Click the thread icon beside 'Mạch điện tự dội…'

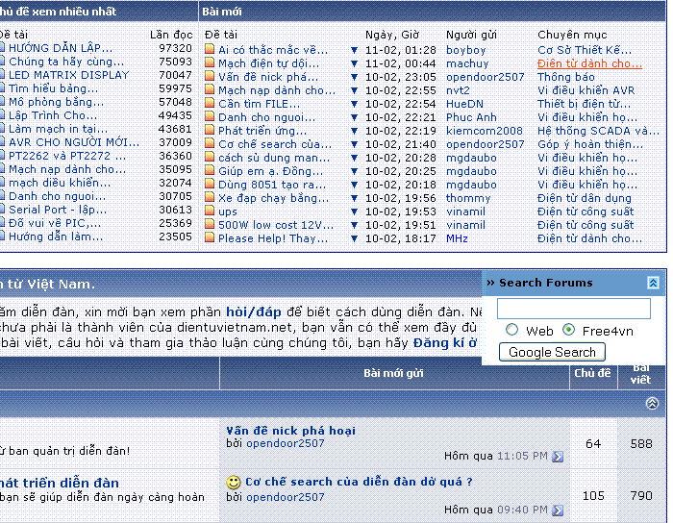(x=210, y=62)
